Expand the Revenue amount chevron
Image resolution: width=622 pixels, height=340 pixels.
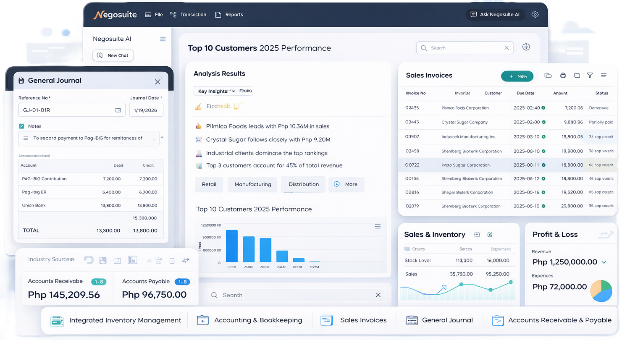coord(604,262)
